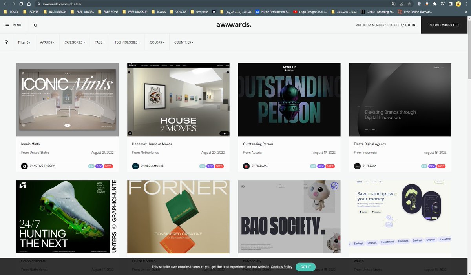Open the Outstanding Person title link
The height and width of the screenshot is (275, 471).
point(258,144)
